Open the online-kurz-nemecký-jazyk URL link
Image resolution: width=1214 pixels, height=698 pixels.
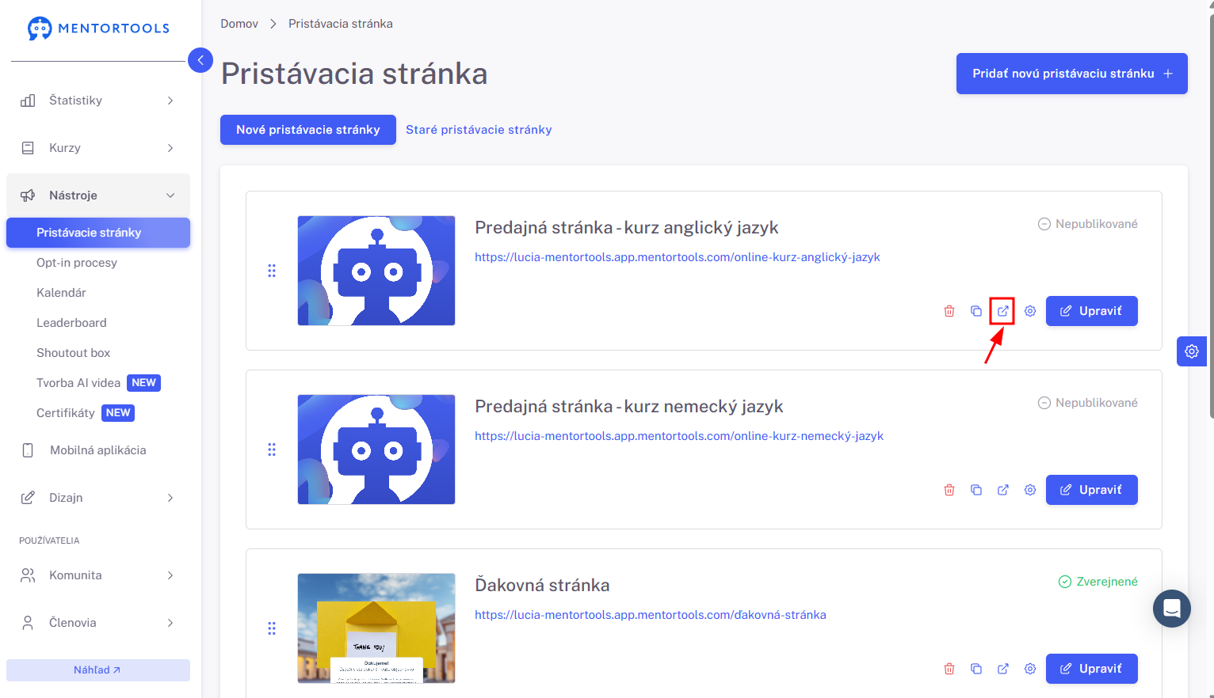click(679, 436)
